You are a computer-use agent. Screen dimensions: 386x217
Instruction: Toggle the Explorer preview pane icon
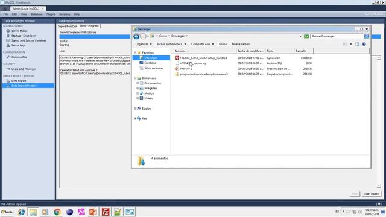(x=357, y=44)
